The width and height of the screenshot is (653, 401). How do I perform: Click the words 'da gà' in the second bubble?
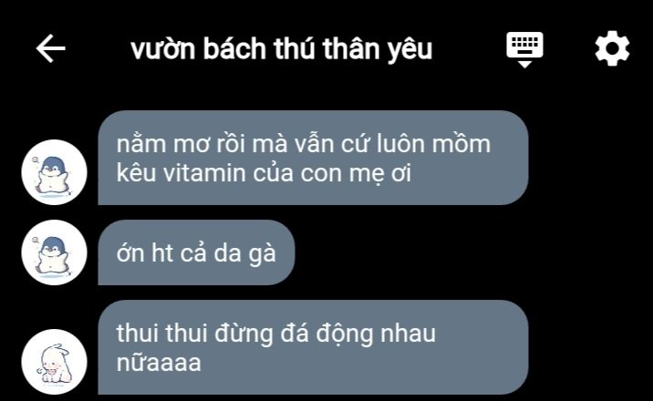coord(244,253)
